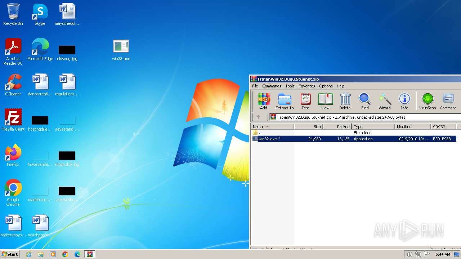
Task: Select the parent folder '..' row
Action: [354, 133]
